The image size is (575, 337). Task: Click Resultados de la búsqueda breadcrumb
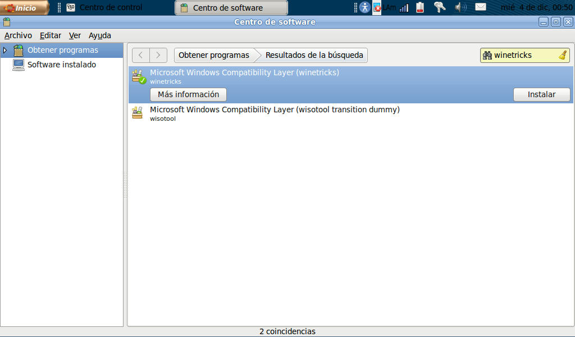pos(314,56)
